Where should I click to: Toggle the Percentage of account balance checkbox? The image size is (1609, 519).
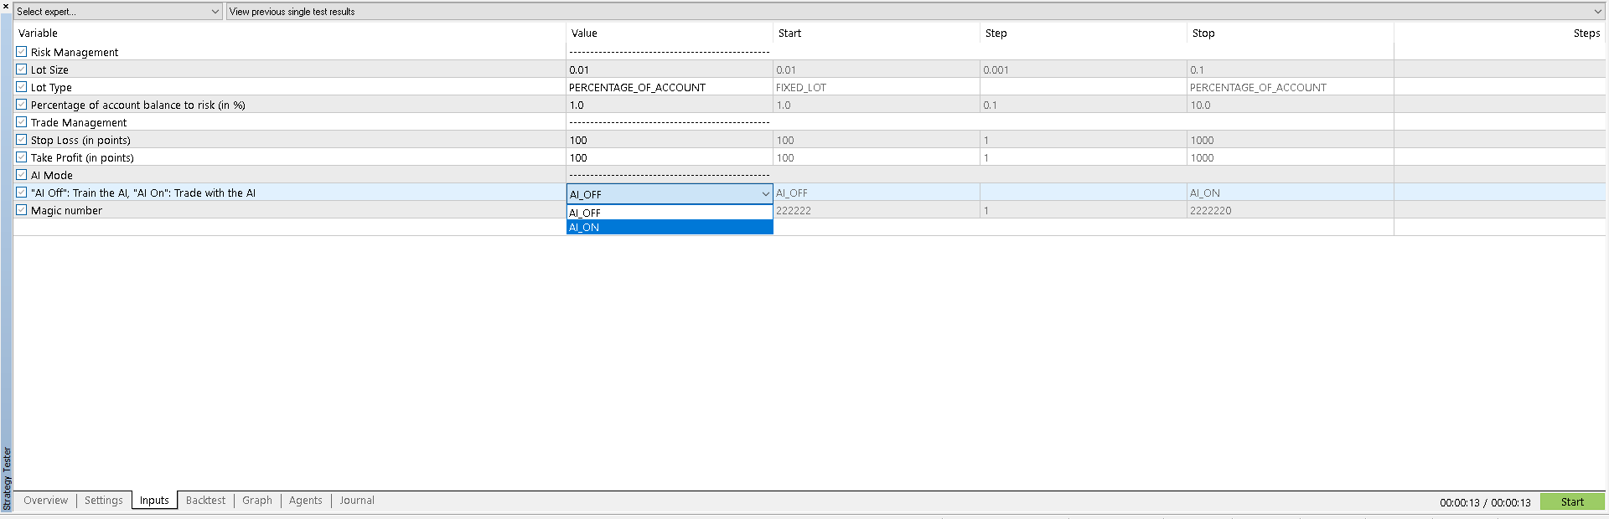tap(22, 105)
